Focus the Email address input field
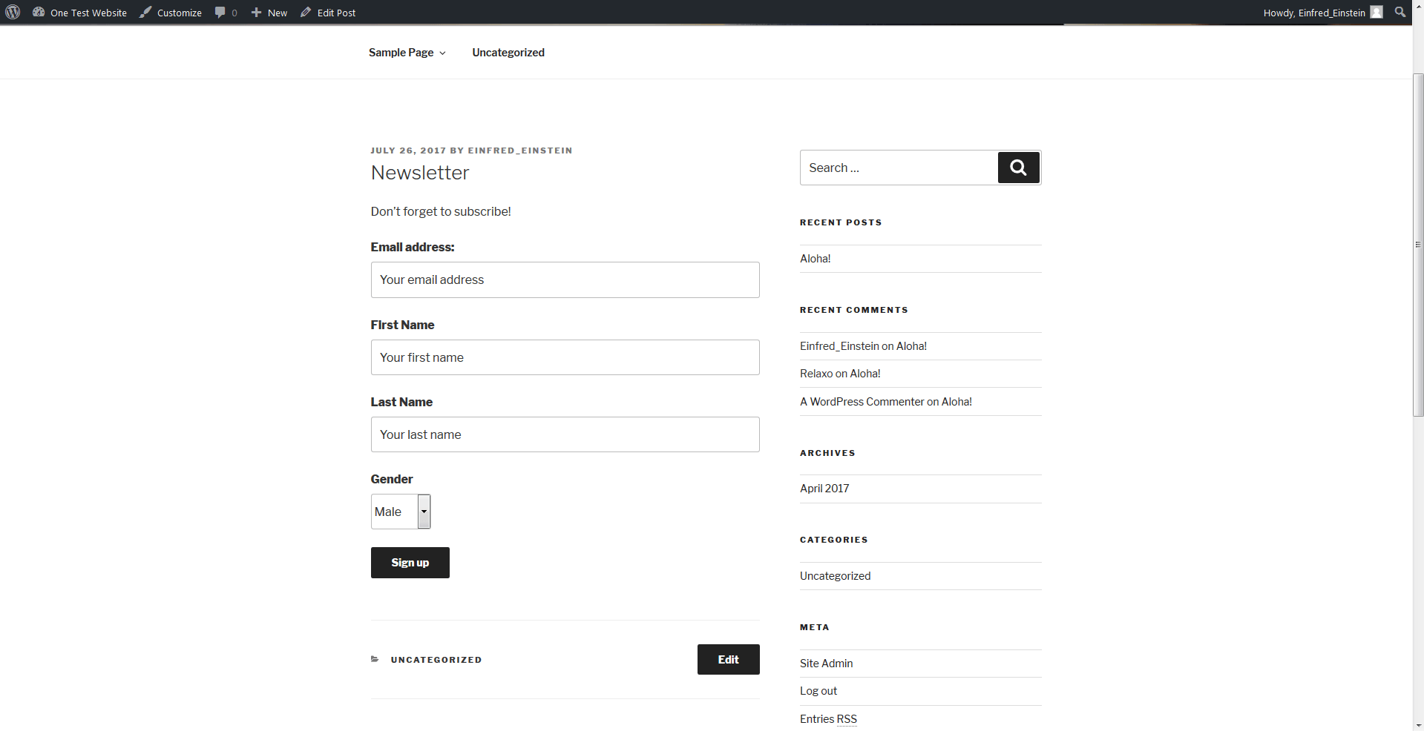Viewport: 1424px width, 731px height. click(565, 279)
